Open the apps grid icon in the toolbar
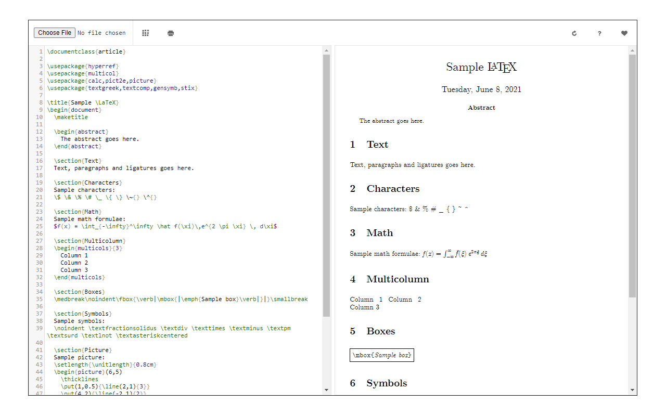 click(146, 33)
